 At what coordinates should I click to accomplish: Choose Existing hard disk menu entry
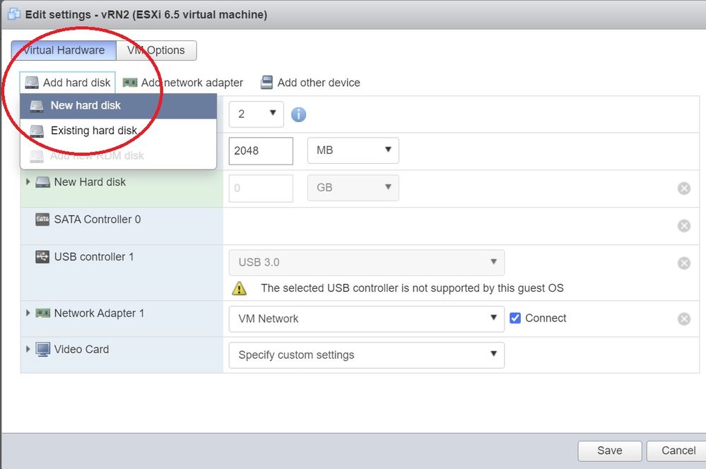click(119, 131)
